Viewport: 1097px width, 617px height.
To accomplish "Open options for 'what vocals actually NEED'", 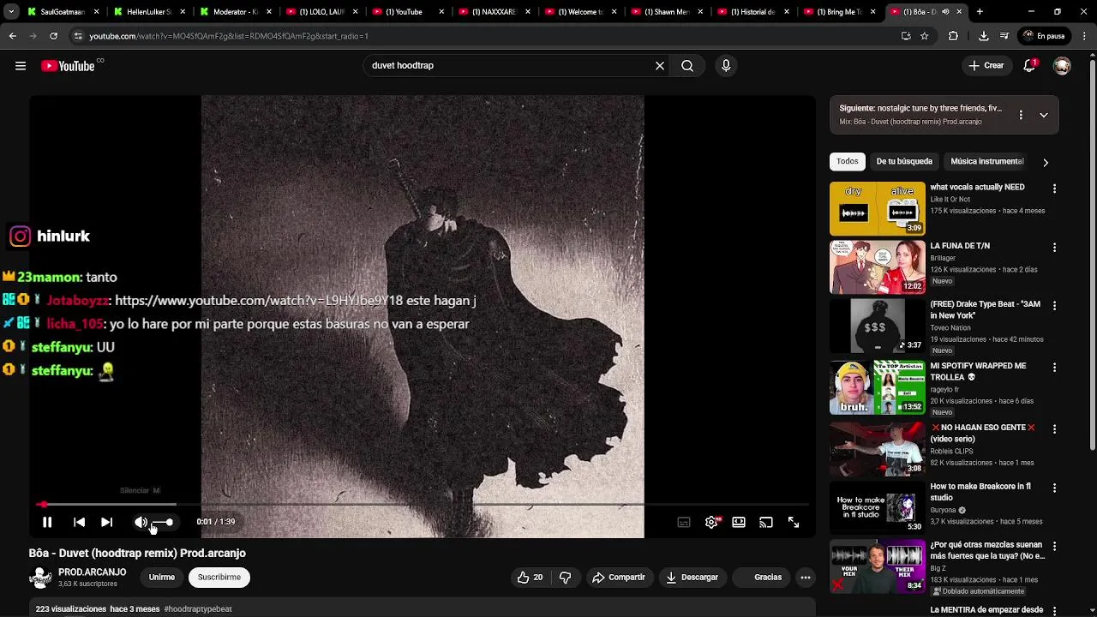I will click(1054, 189).
